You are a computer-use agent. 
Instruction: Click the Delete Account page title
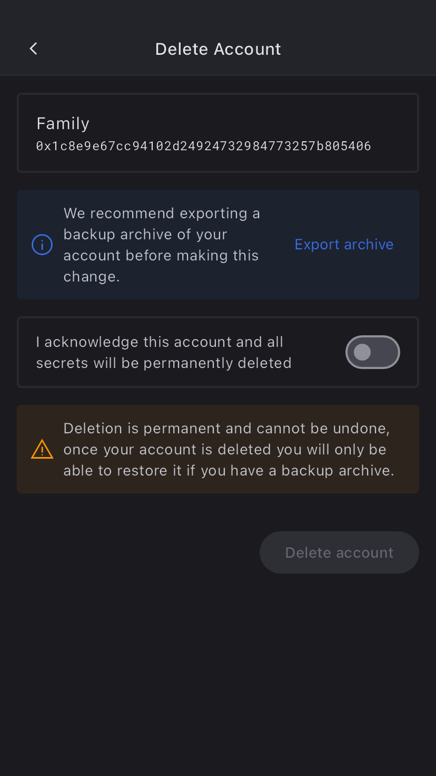pos(218,49)
